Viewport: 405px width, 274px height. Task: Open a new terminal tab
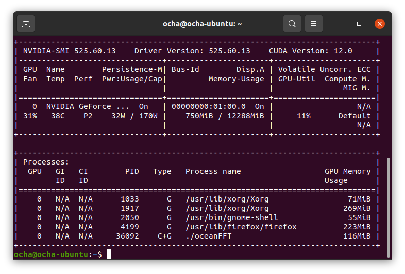pos(26,24)
